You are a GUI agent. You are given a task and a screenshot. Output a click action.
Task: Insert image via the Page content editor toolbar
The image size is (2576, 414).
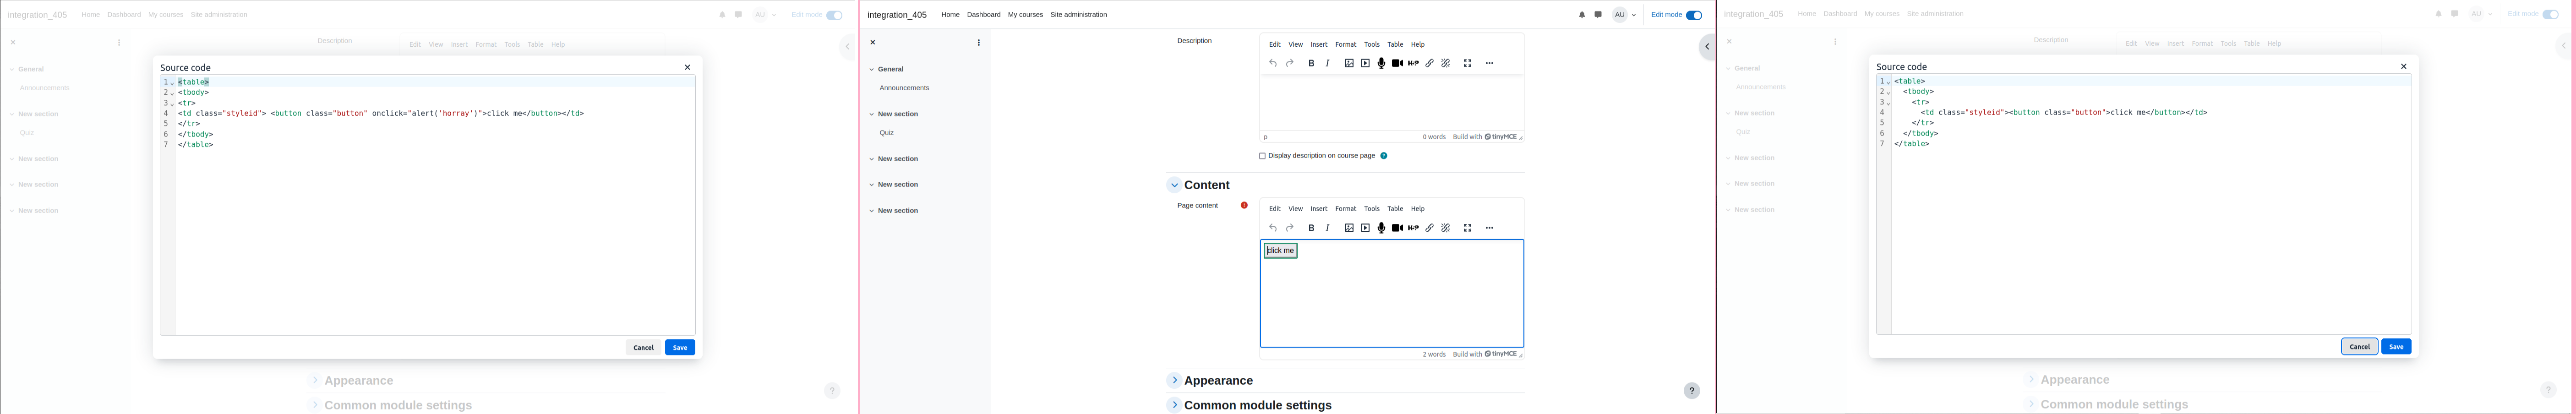(1349, 228)
